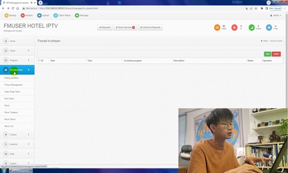Click the Home sidebar icon
The height and width of the screenshot is (173, 288).
(x=6, y=41)
